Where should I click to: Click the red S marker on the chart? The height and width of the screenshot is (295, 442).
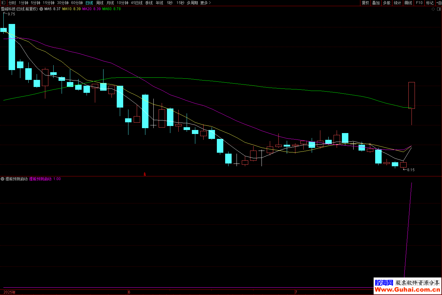(x=145, y=174)
